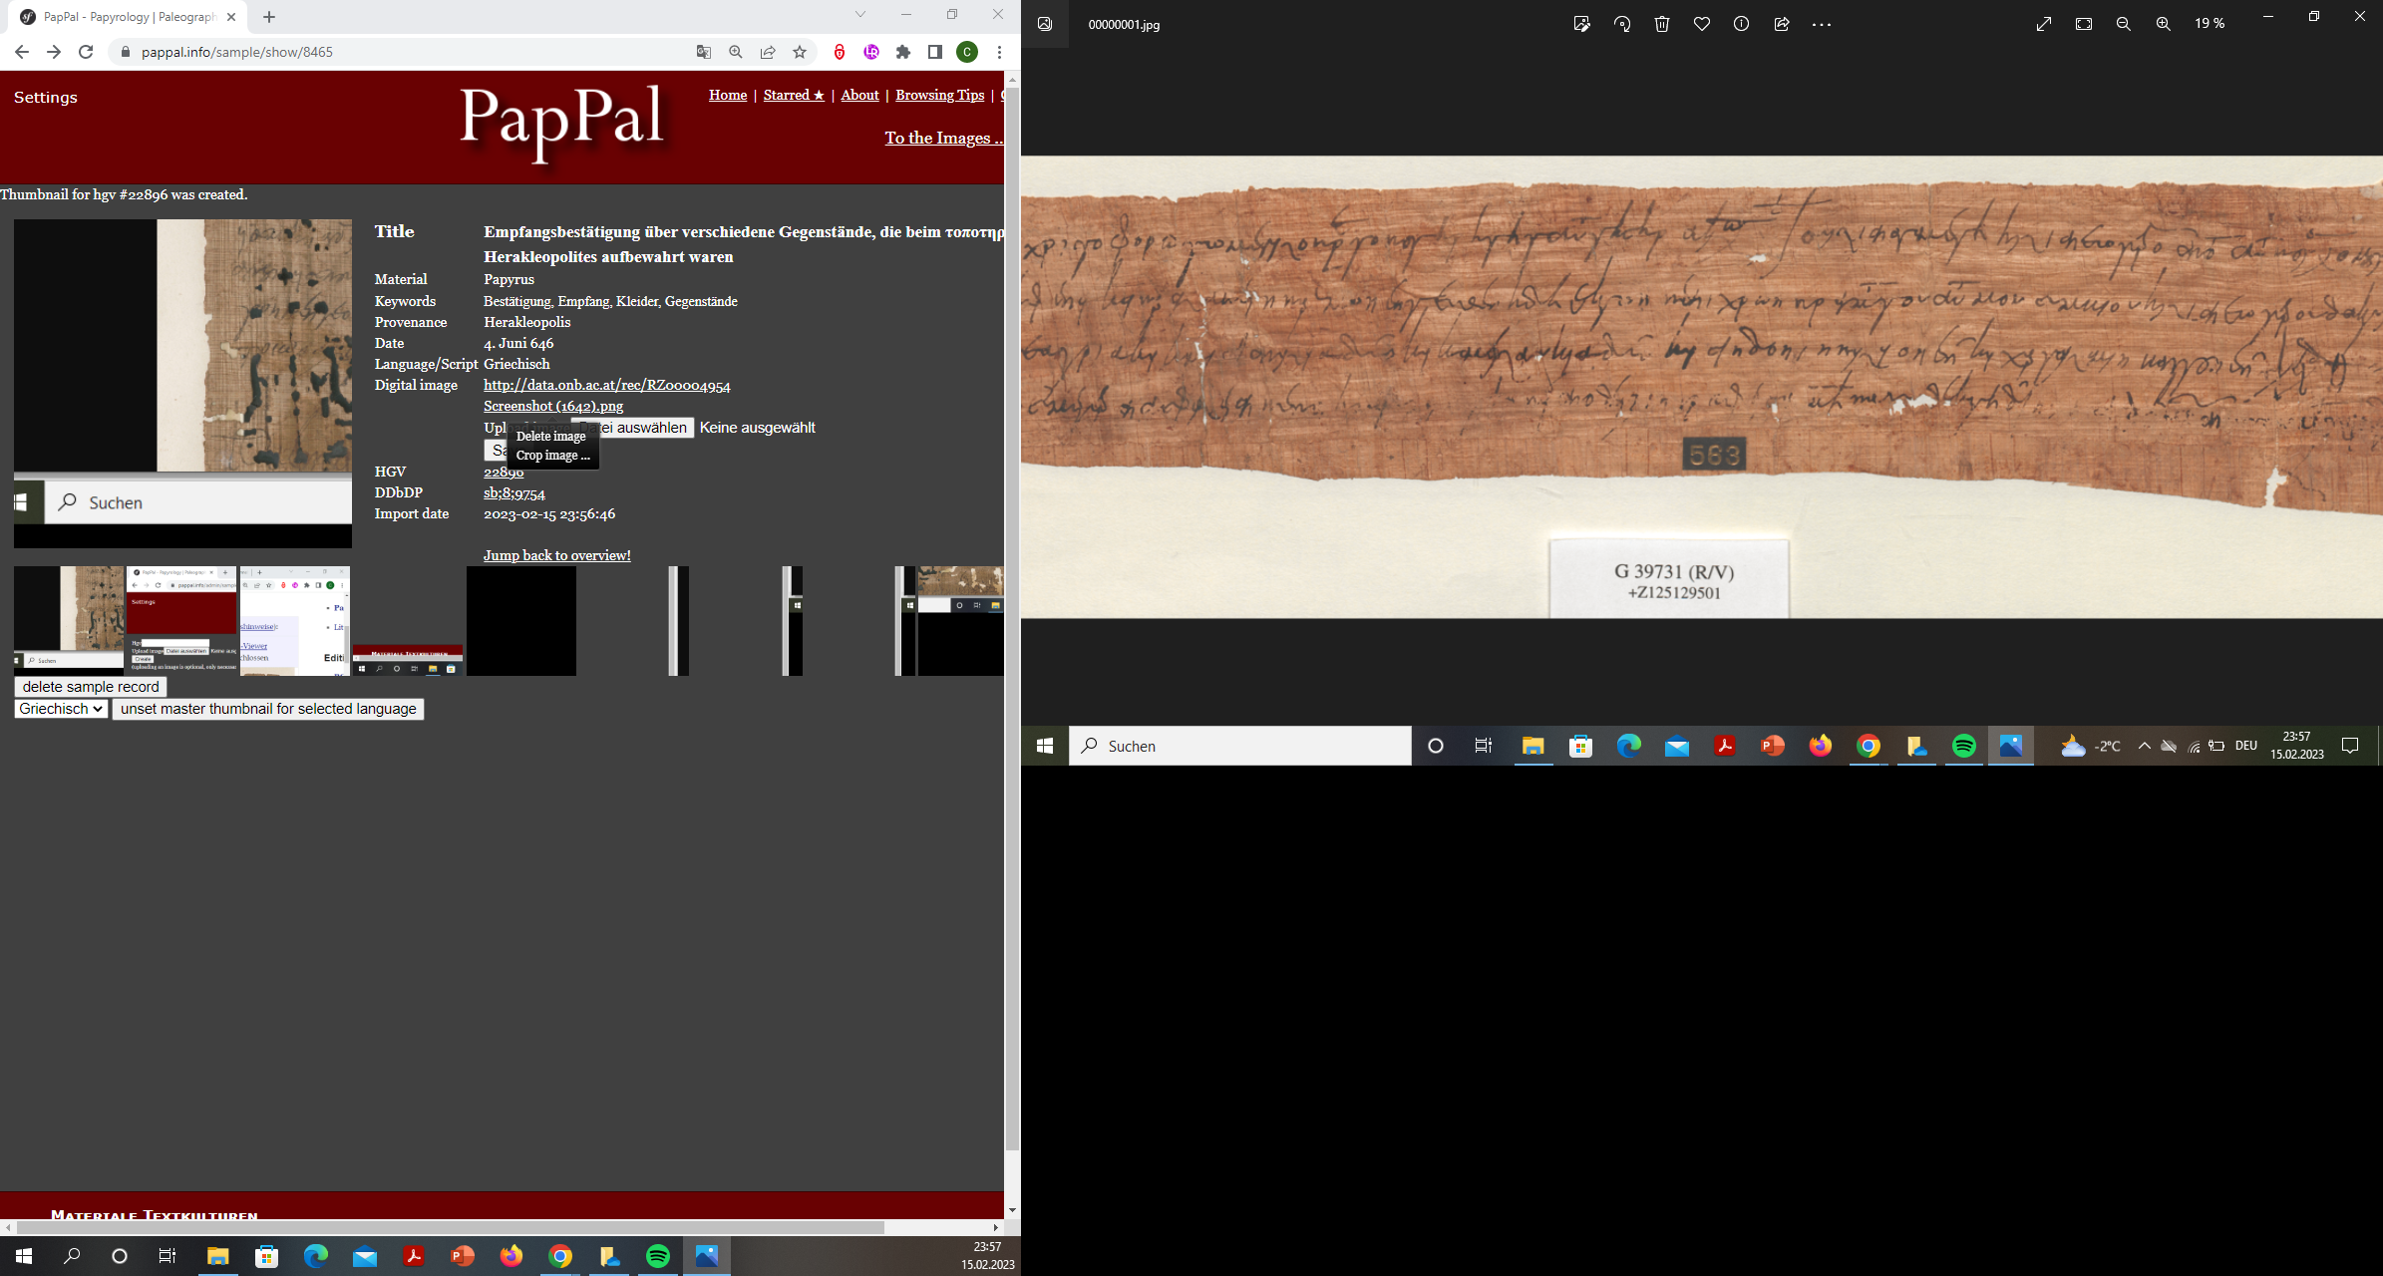Go to Home in PapPal navigation
Image resolution: width=2383 pixels, height=1276 pixels.
(x=728, y=95)
